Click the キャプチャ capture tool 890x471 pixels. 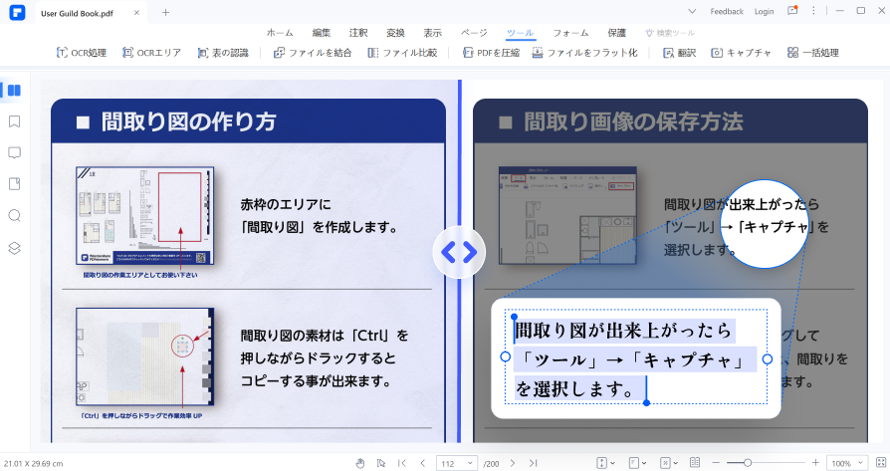742,53
